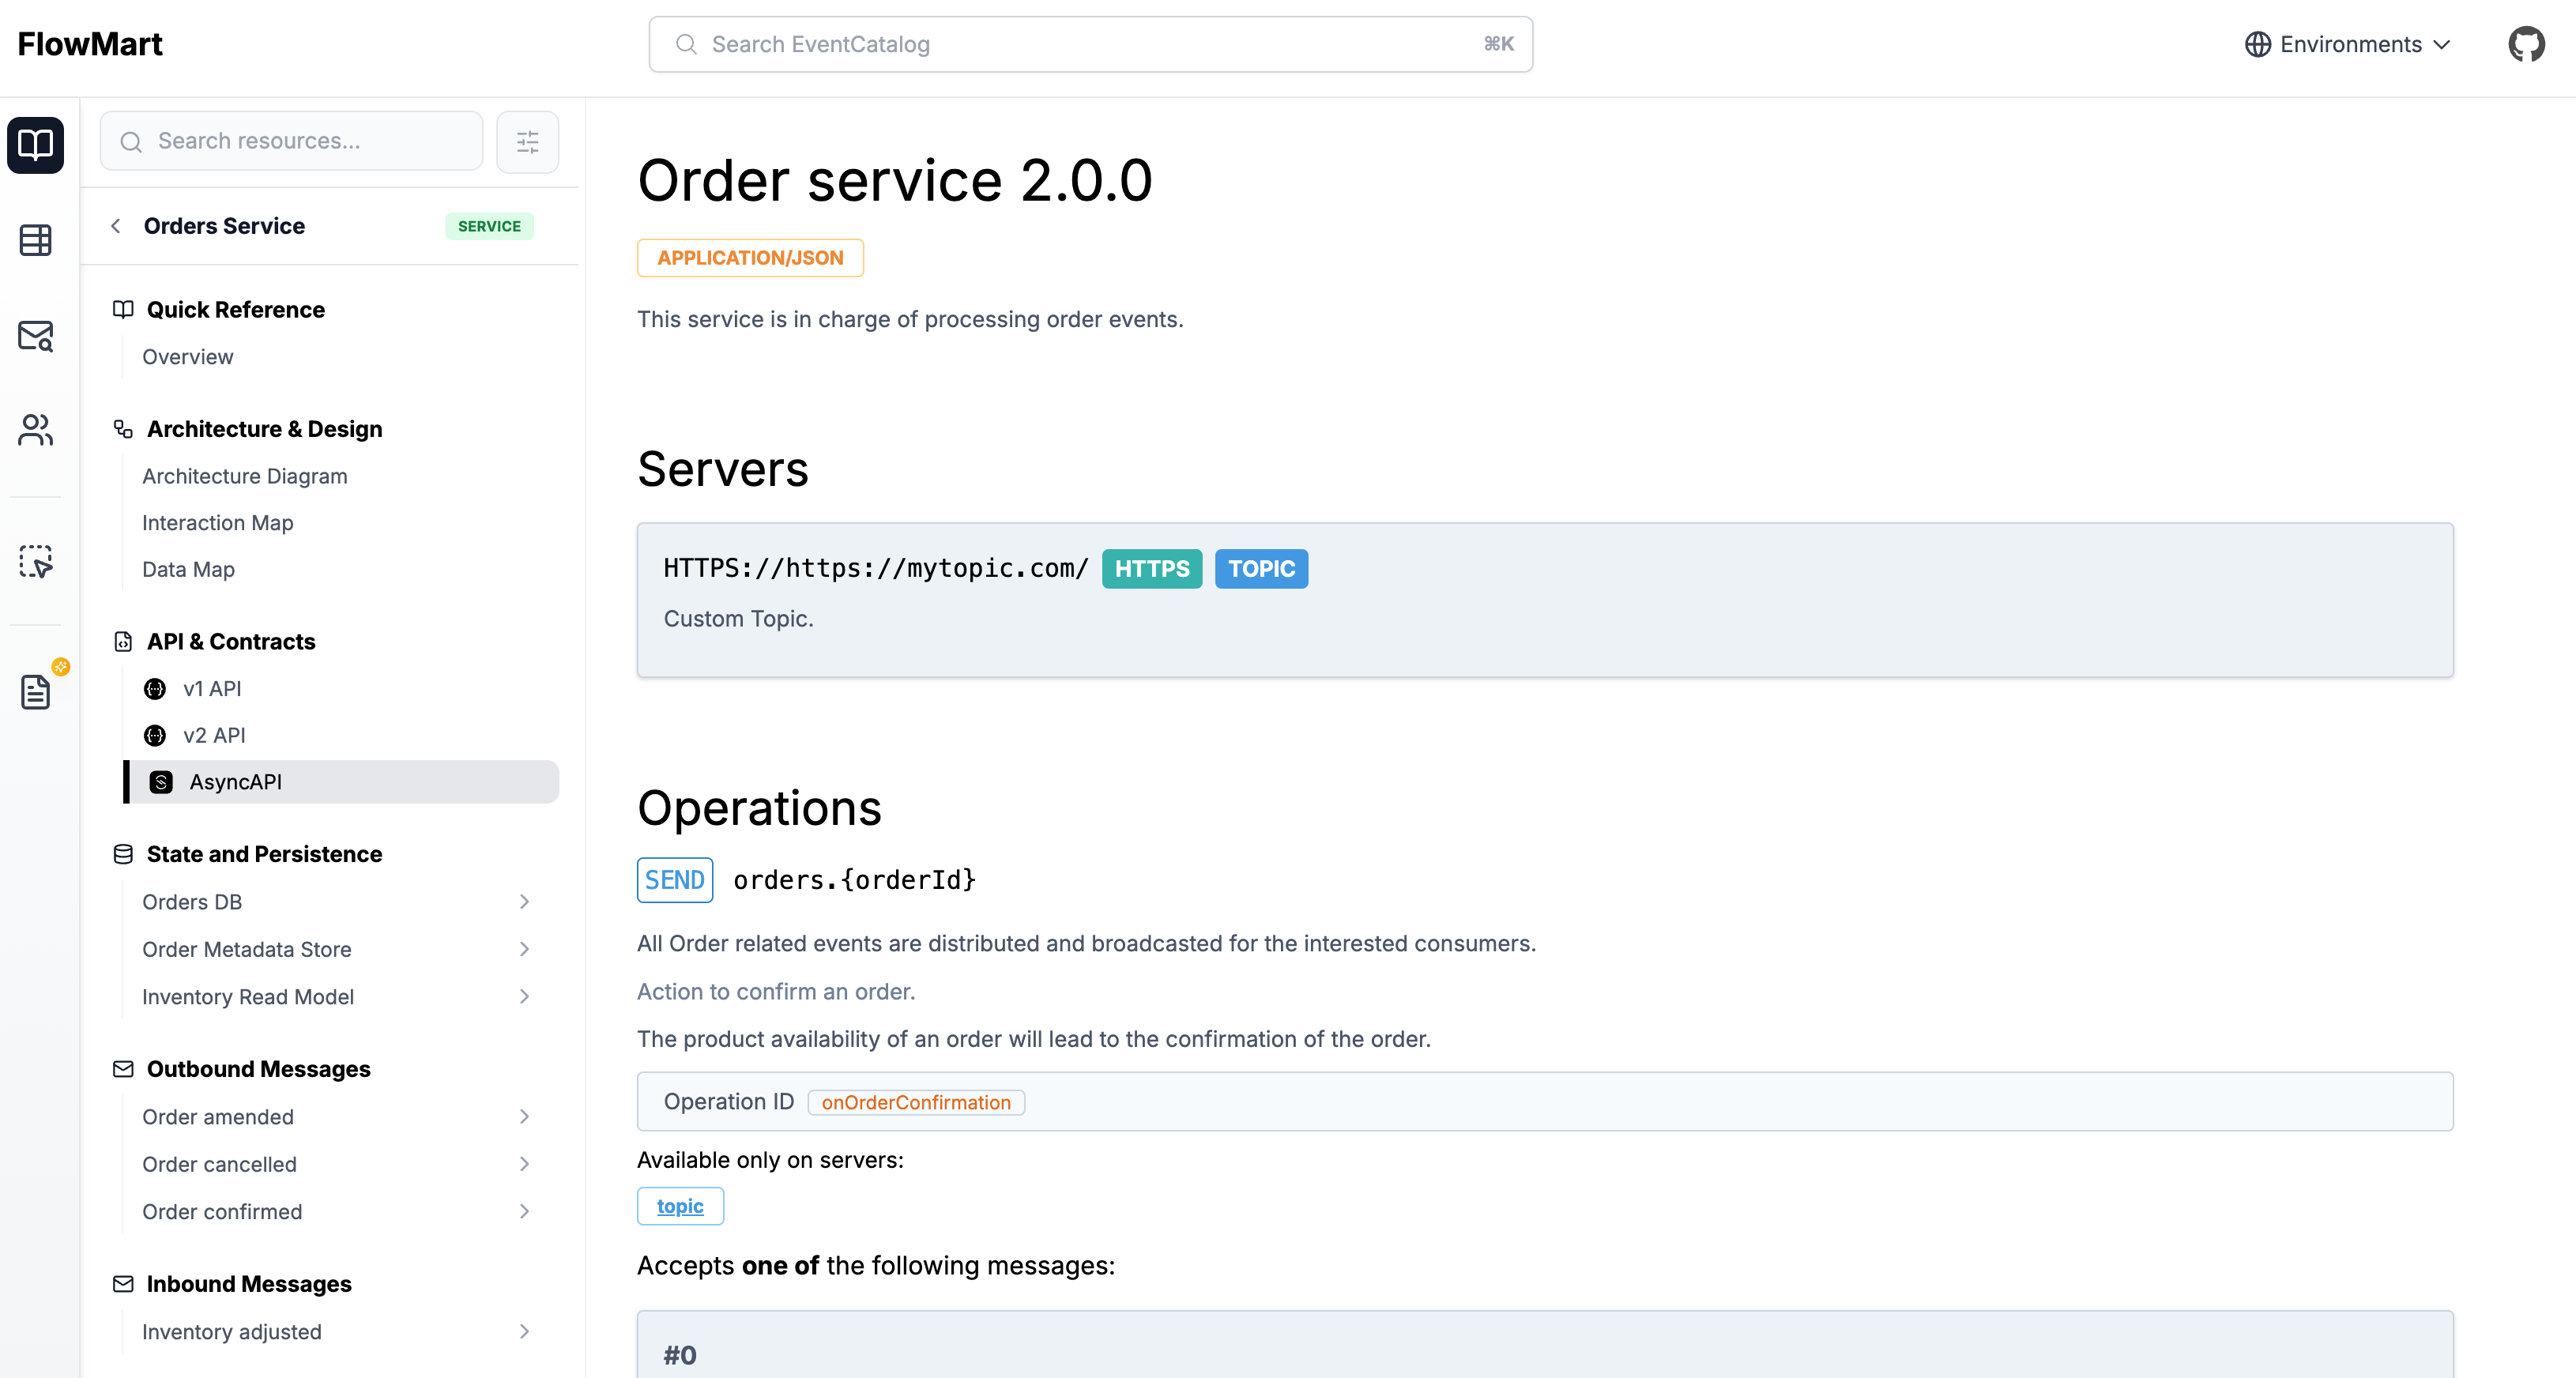This screenshot has height=1378, width=2576.
Task: Click the FlowMart logo link
Action: (90, 44)
